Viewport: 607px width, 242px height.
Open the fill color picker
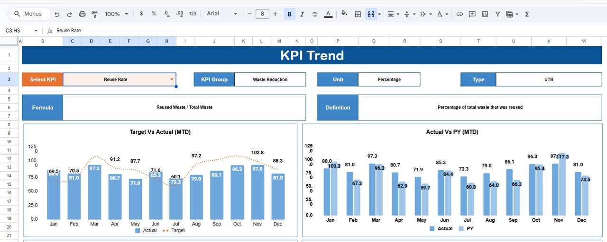[x=344, y=14]
